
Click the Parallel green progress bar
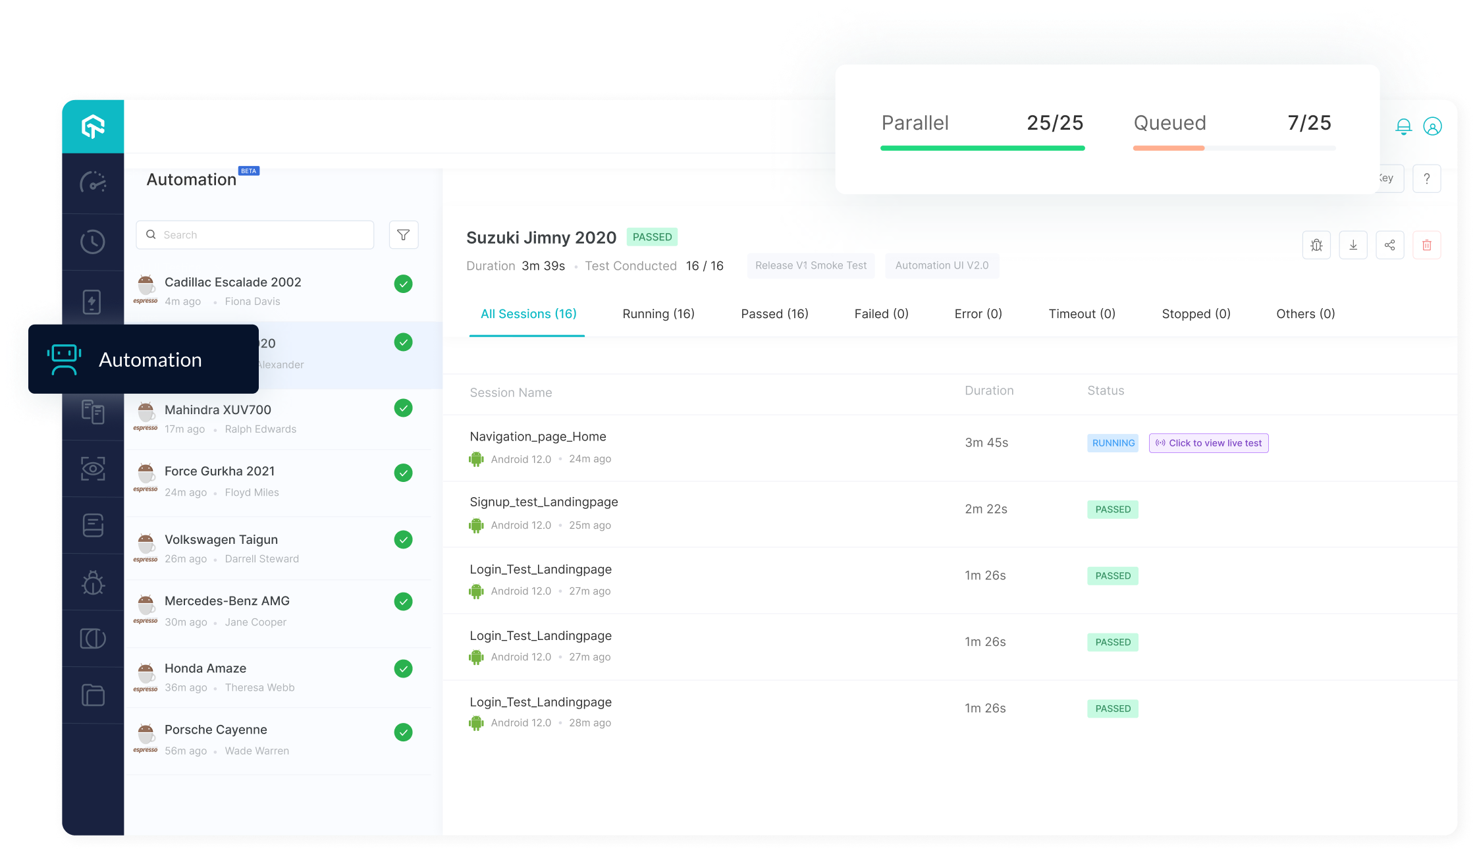pos(982,148)
